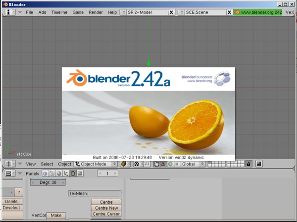Collapse the top header pulldown menus arrow
Viewport: 297px width, 222px height.
20,12
